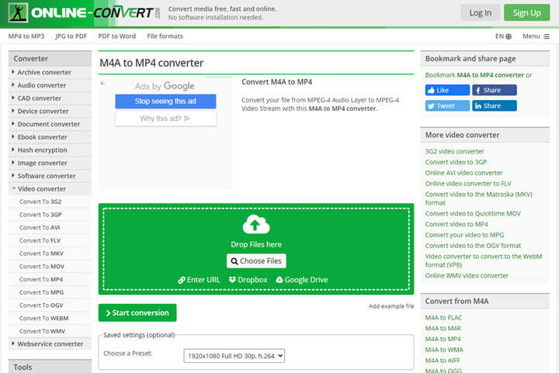The image size is (559, 373).
Task: Open Convert video to 3GP link
Action: pos(456,162)
